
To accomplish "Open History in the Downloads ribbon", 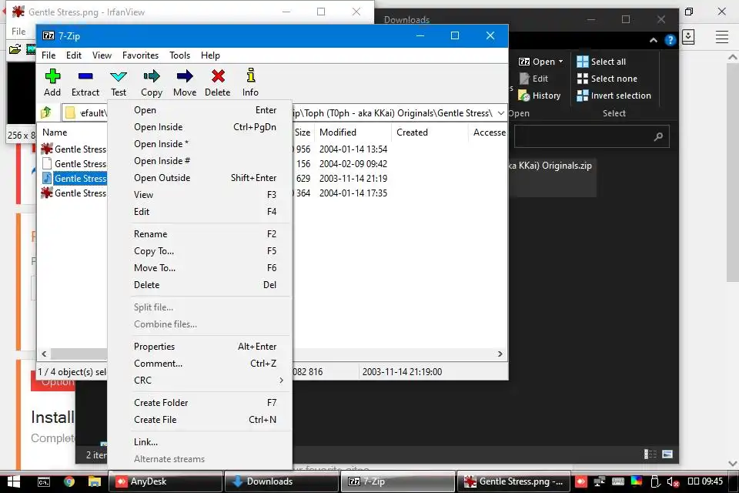I will (540, 96).
